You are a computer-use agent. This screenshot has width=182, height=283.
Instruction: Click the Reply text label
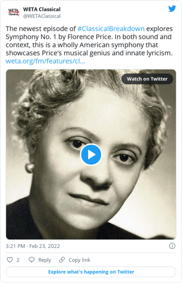(x=45, y=260)
